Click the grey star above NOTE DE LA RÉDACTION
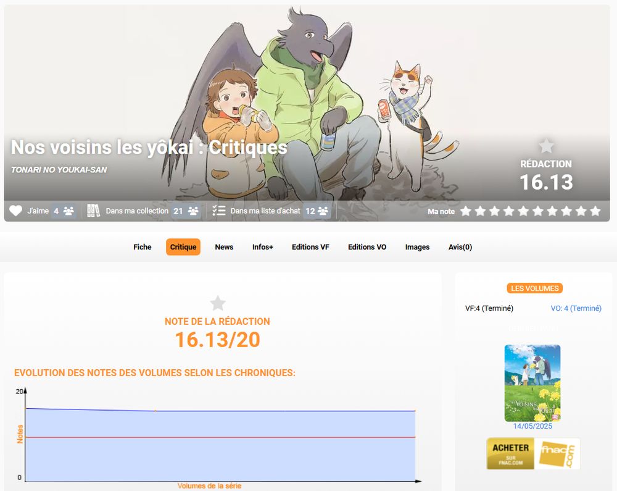Screen dimensions: 617x491 point(218,303)
